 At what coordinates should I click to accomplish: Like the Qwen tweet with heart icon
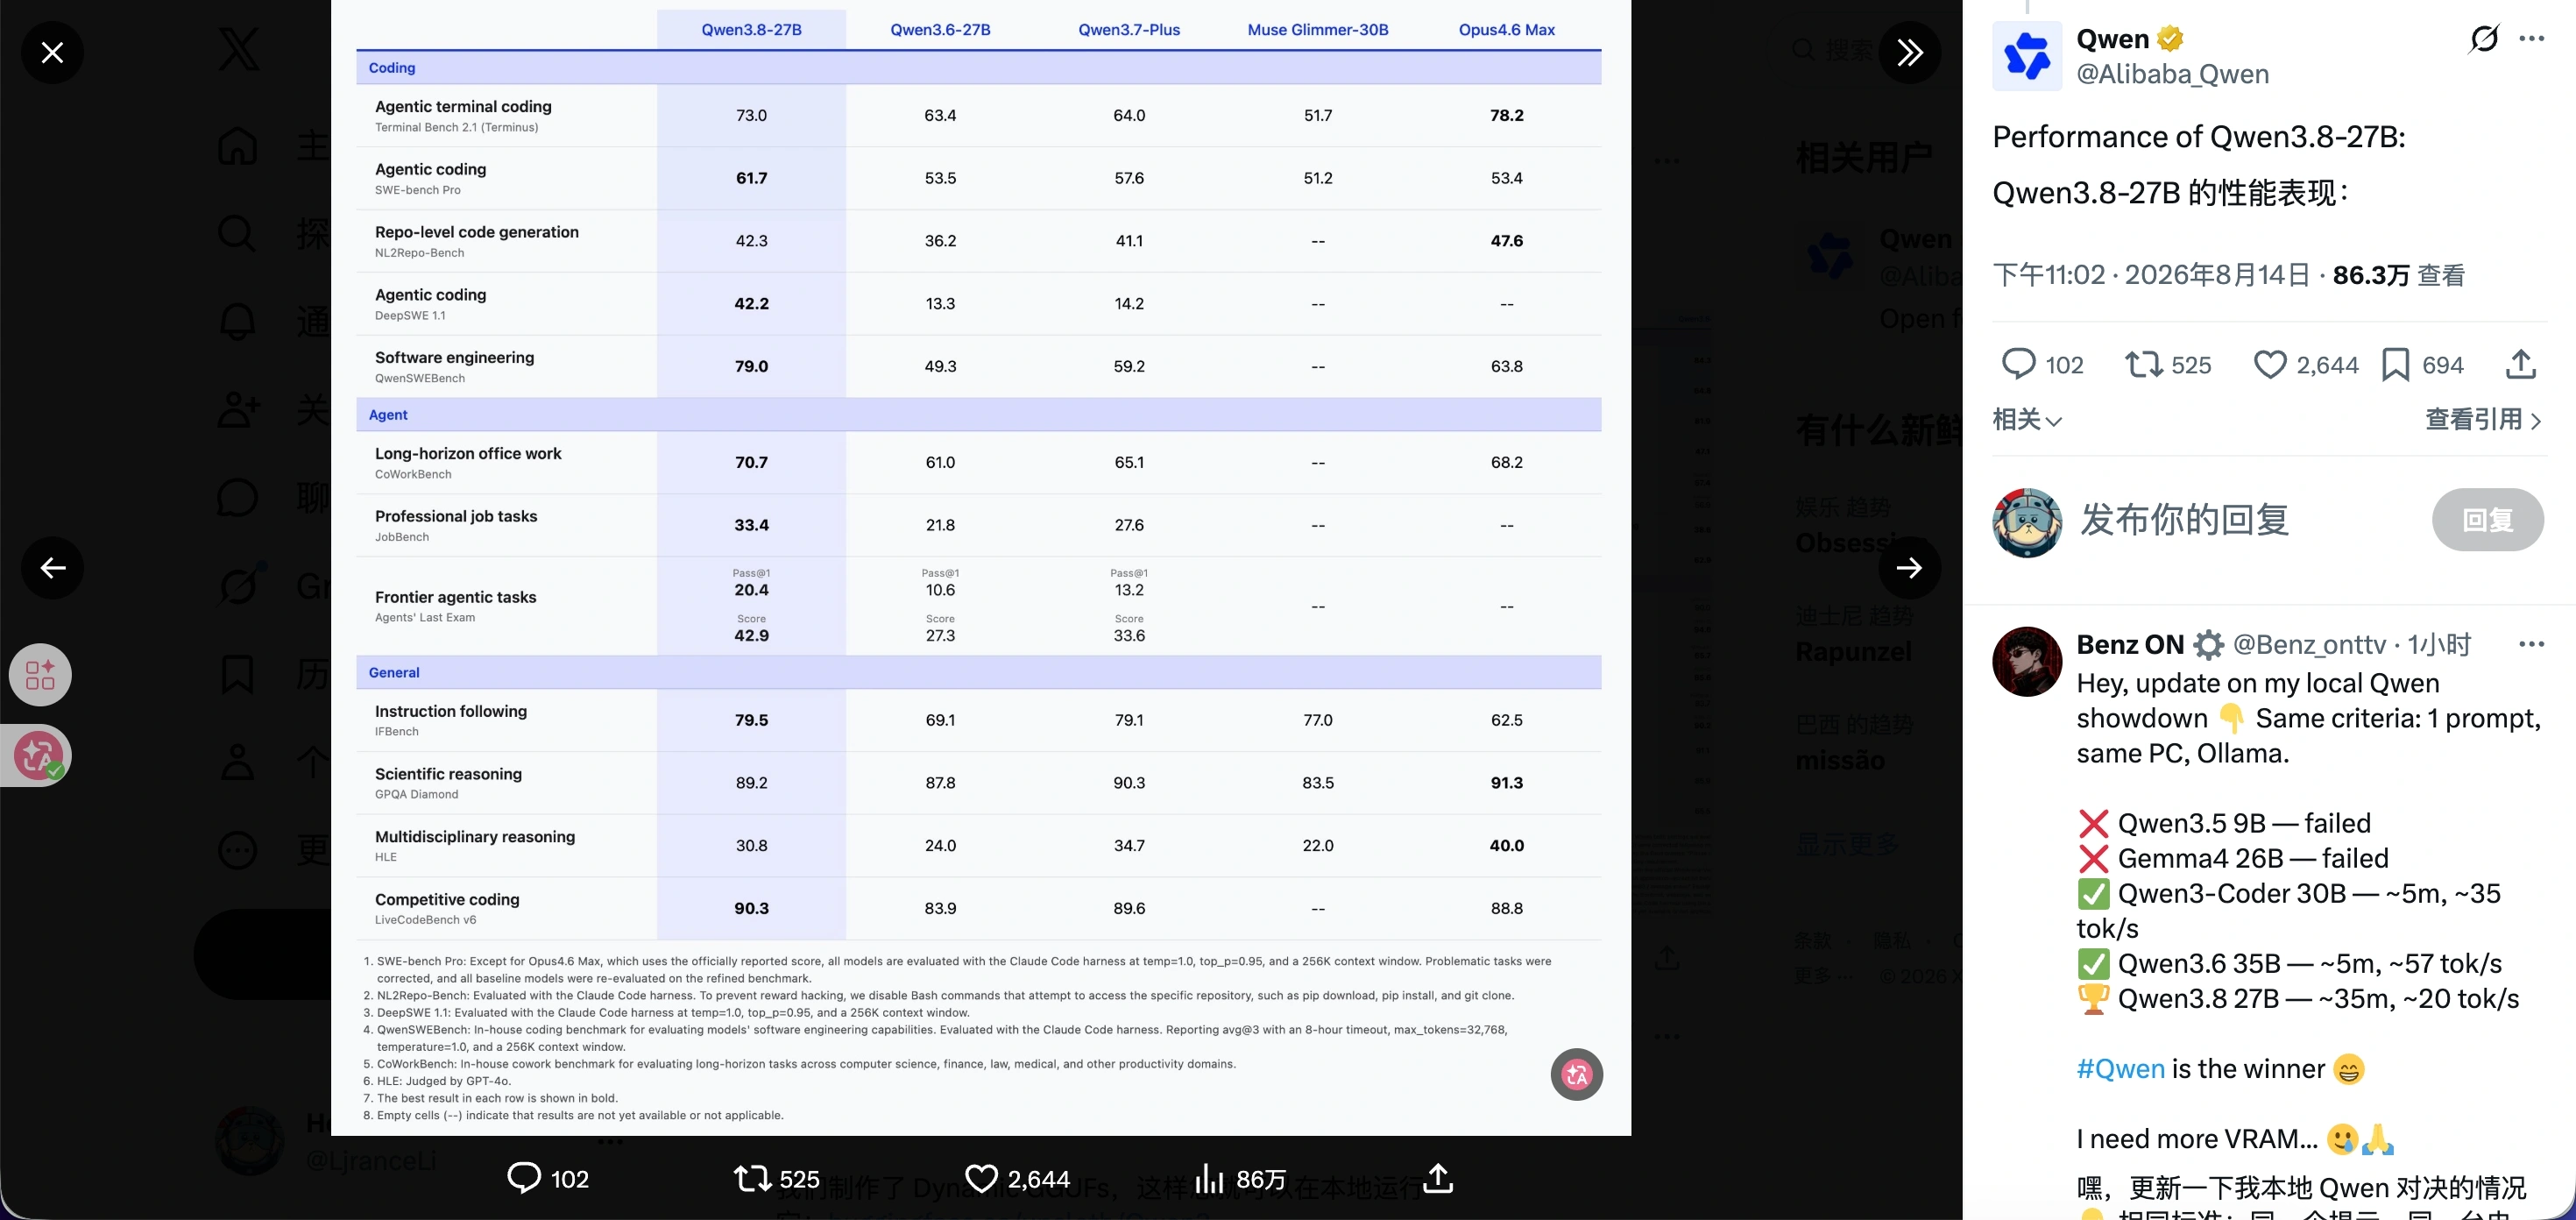[x=2269, y=364]
